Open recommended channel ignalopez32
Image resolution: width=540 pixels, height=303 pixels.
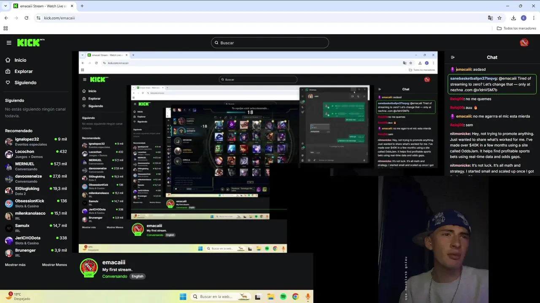click(x=36, y=142)
